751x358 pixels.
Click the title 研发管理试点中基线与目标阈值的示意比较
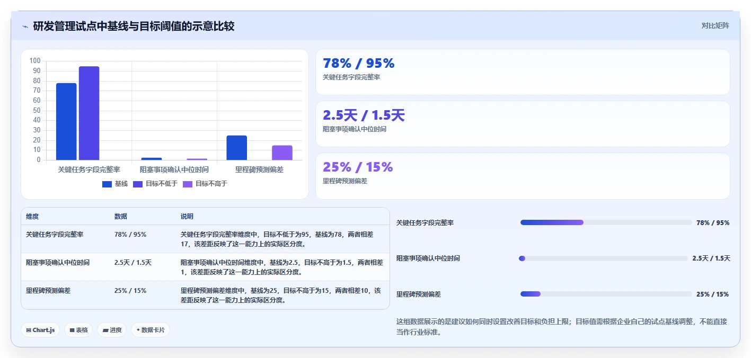click(134, 26)
